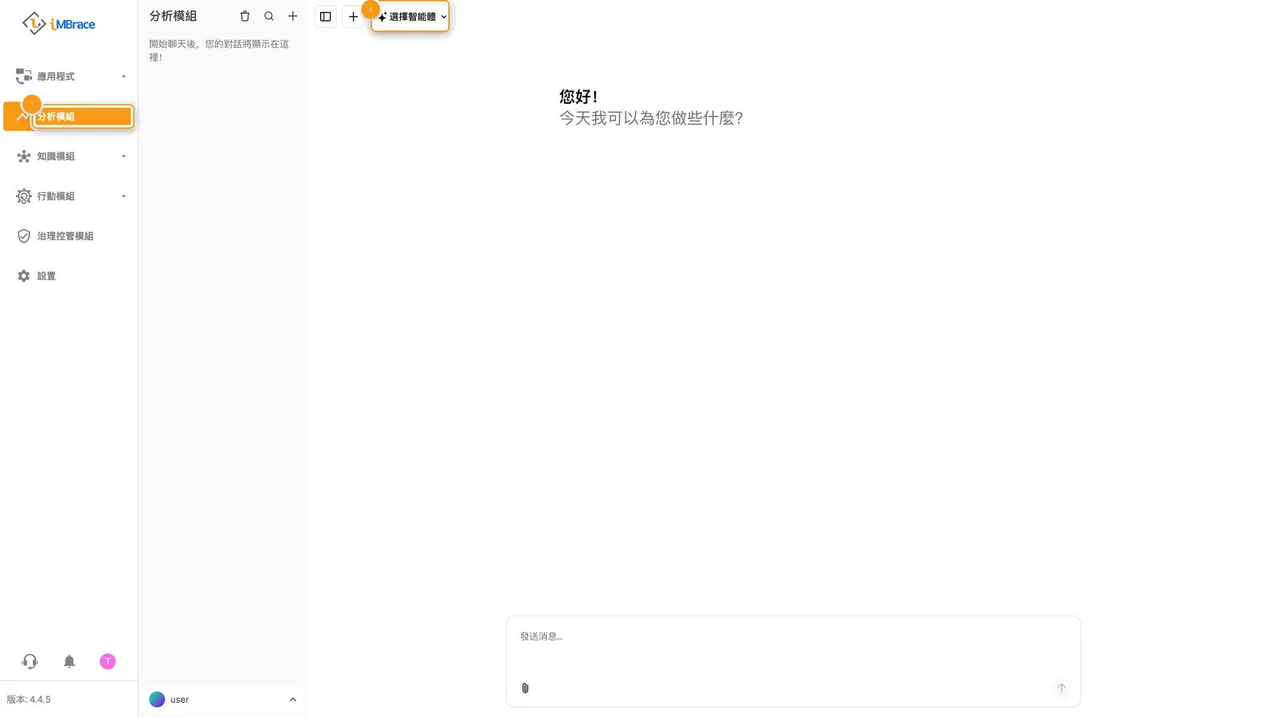Open search in the 分析模組 panel
Screen dimensions: 1278x718
[269, 16]
